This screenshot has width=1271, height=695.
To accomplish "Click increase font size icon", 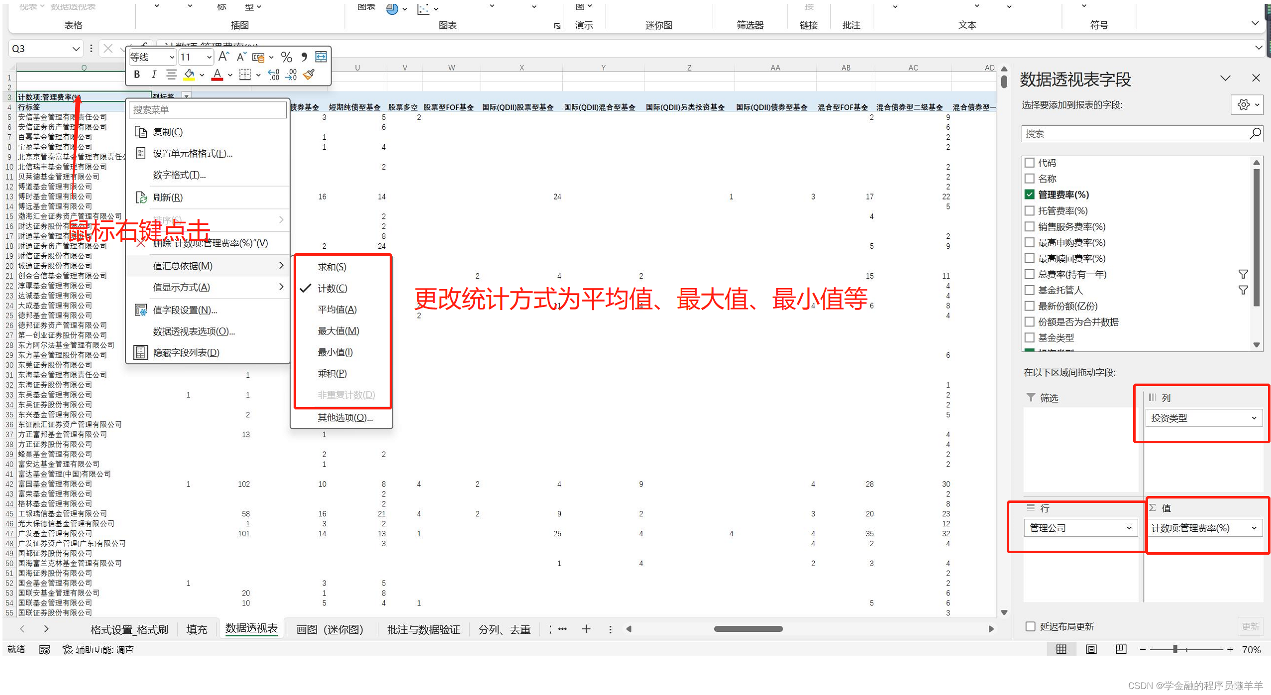I will pyautogui.click(x=223, y=57).
